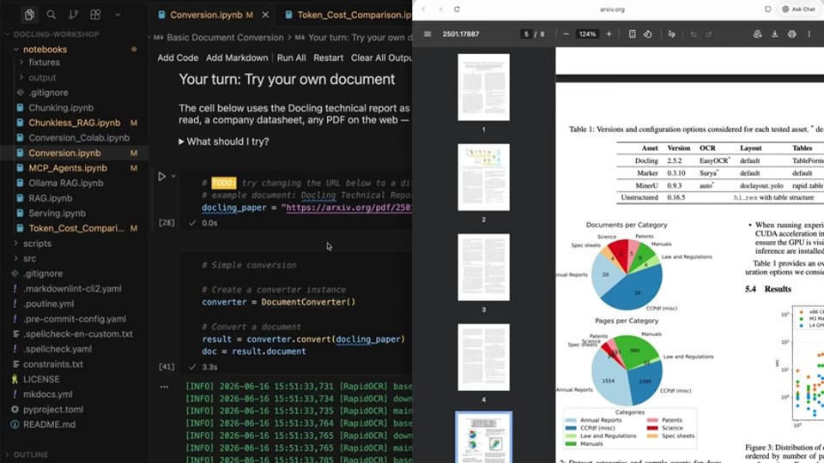
Task: Open pyproject.toml file
Action: (x=52, y=410)
